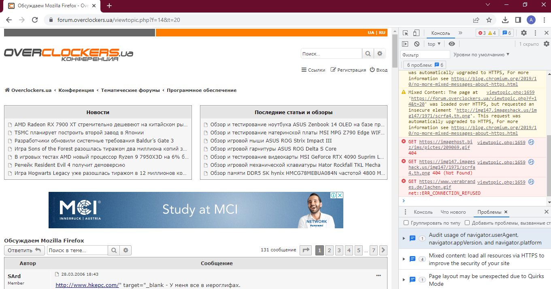
Task: Create a live expression with the eye icon
Action: tap(452, 44)
